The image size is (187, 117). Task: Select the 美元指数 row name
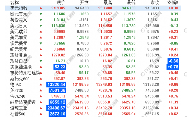coord(19,8)
